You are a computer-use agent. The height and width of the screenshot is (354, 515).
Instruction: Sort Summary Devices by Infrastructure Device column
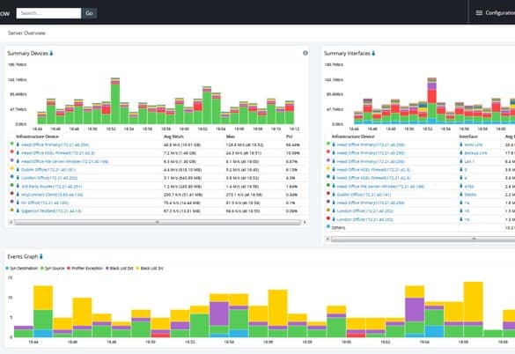click(37, 136)
